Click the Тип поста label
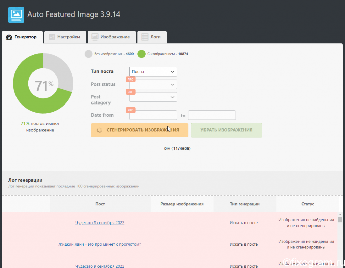This screenshot has width=345, height=268. [102, 71]
